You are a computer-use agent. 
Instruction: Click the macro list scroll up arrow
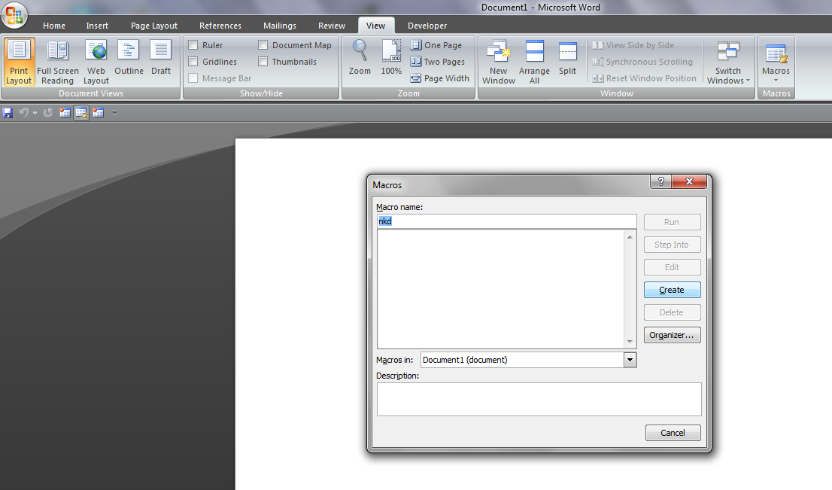[630, 237]
